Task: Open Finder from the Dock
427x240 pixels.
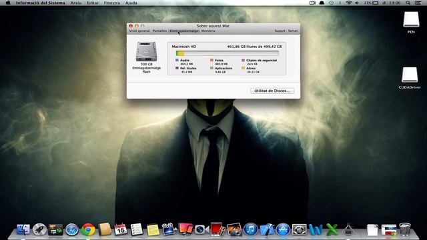Action: 23,229
